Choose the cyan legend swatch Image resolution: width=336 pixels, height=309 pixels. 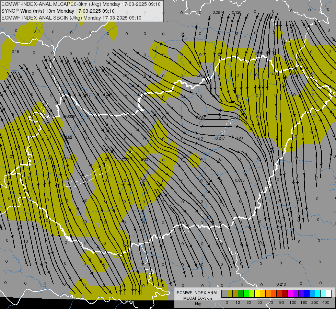tap(317, 294)
